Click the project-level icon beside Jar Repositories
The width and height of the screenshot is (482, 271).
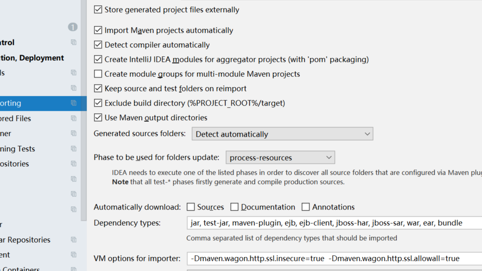(x=74, y=240)
